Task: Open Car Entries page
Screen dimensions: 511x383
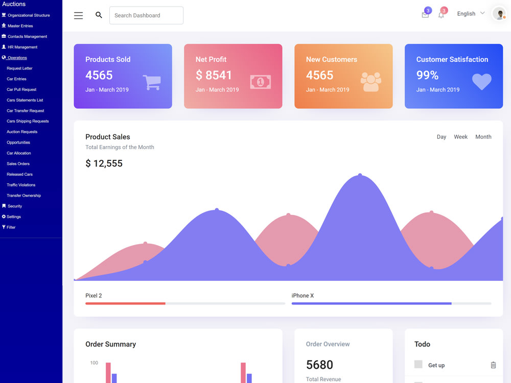Action: (x=17, y=79)
